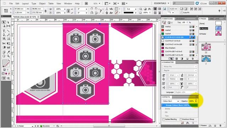Select the Line tool
This screenshot has width=227, height=128.
[x=8, y=31]
